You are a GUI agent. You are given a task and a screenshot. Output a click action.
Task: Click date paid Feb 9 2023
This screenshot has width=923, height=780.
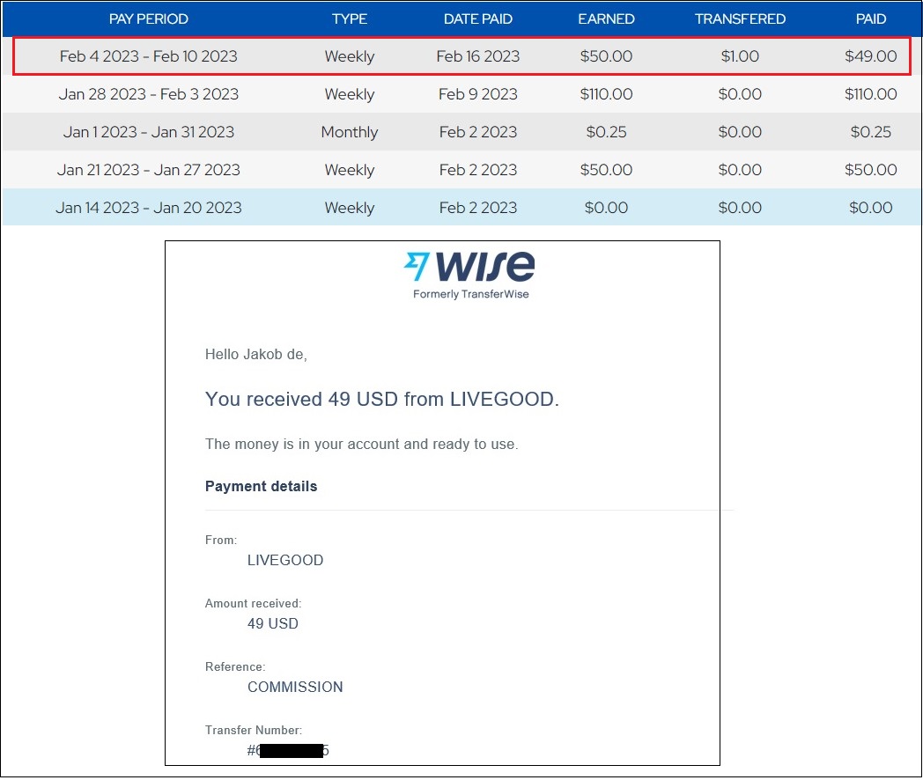[x=478, y=94]
